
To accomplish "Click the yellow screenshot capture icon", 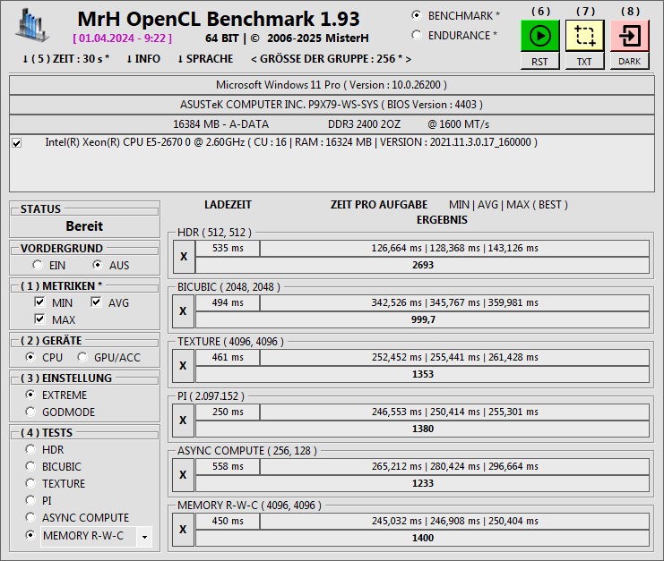I will 585,36.
